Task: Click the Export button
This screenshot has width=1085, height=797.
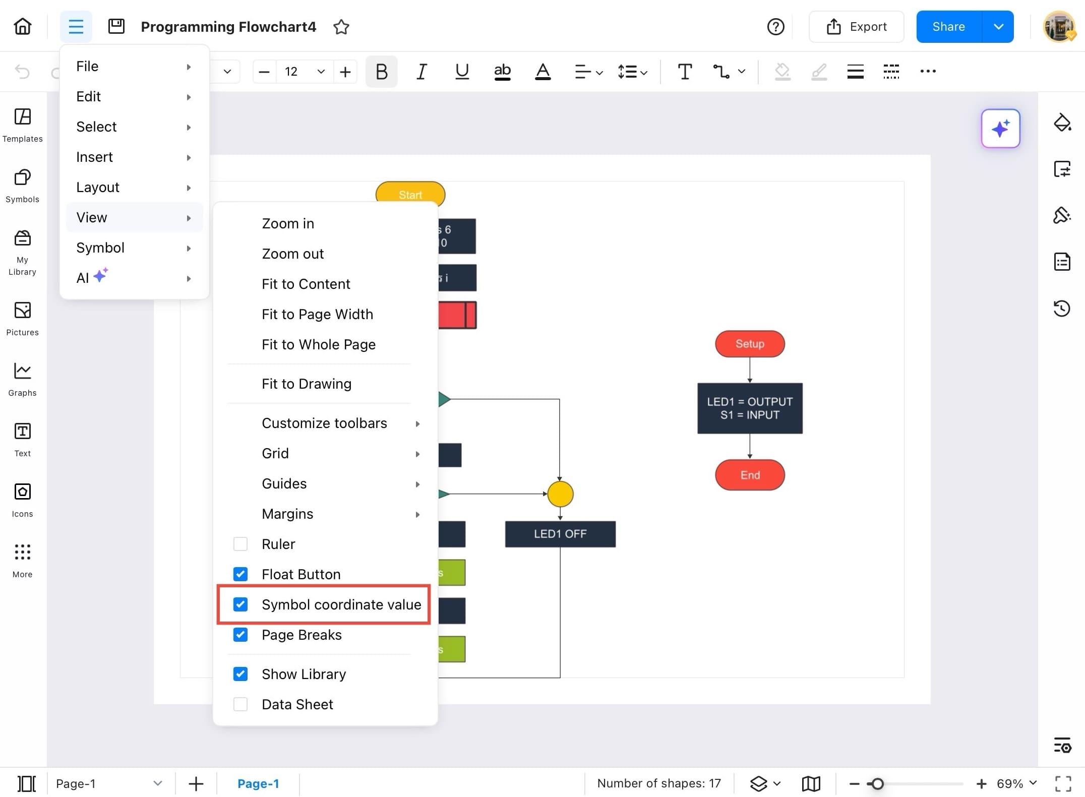Action: click(856, 27)
